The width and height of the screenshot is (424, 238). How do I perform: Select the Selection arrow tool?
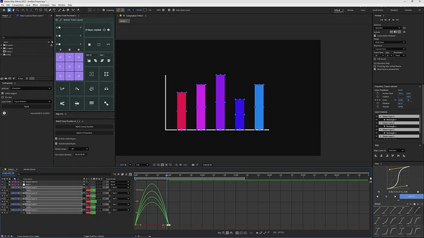pos(9,10)
